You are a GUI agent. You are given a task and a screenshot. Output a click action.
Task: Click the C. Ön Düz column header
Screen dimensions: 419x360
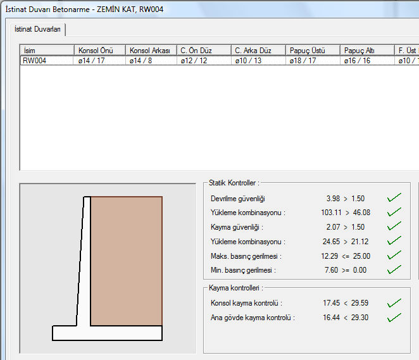point(204,50)
